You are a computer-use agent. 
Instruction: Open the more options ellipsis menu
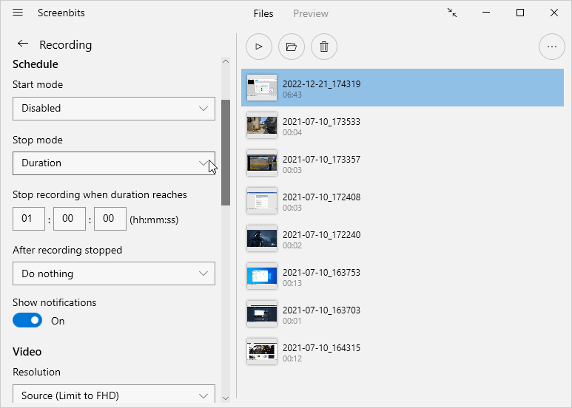tap(552, 47)
